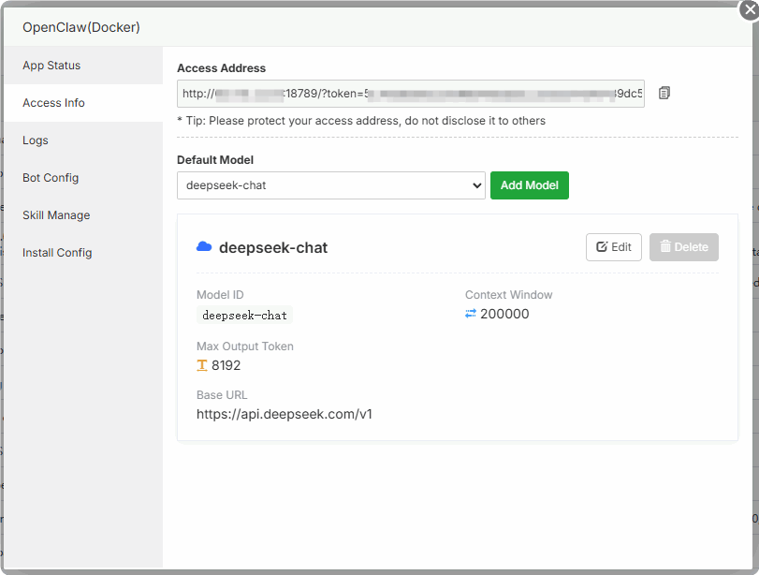Edit the deepseek-chat model
The width and height of the screenshot is (759, 575).
click(614, 247)
